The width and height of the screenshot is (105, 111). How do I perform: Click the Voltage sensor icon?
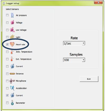click(x=12, y=23)
